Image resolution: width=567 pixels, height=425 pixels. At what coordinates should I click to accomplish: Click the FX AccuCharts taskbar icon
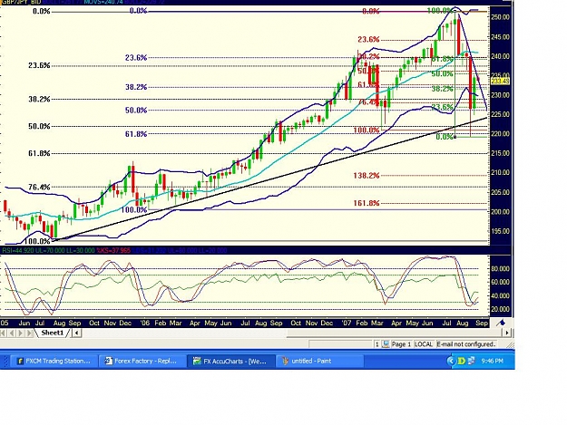pos(197,361)
